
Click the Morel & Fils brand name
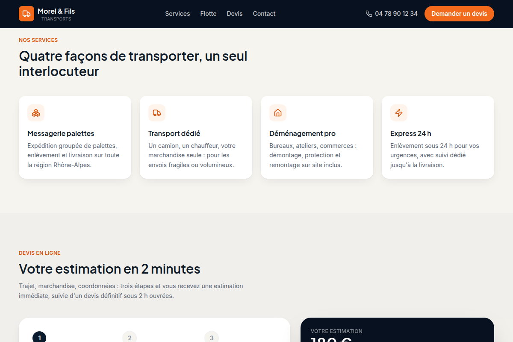[x=56, y=11]
